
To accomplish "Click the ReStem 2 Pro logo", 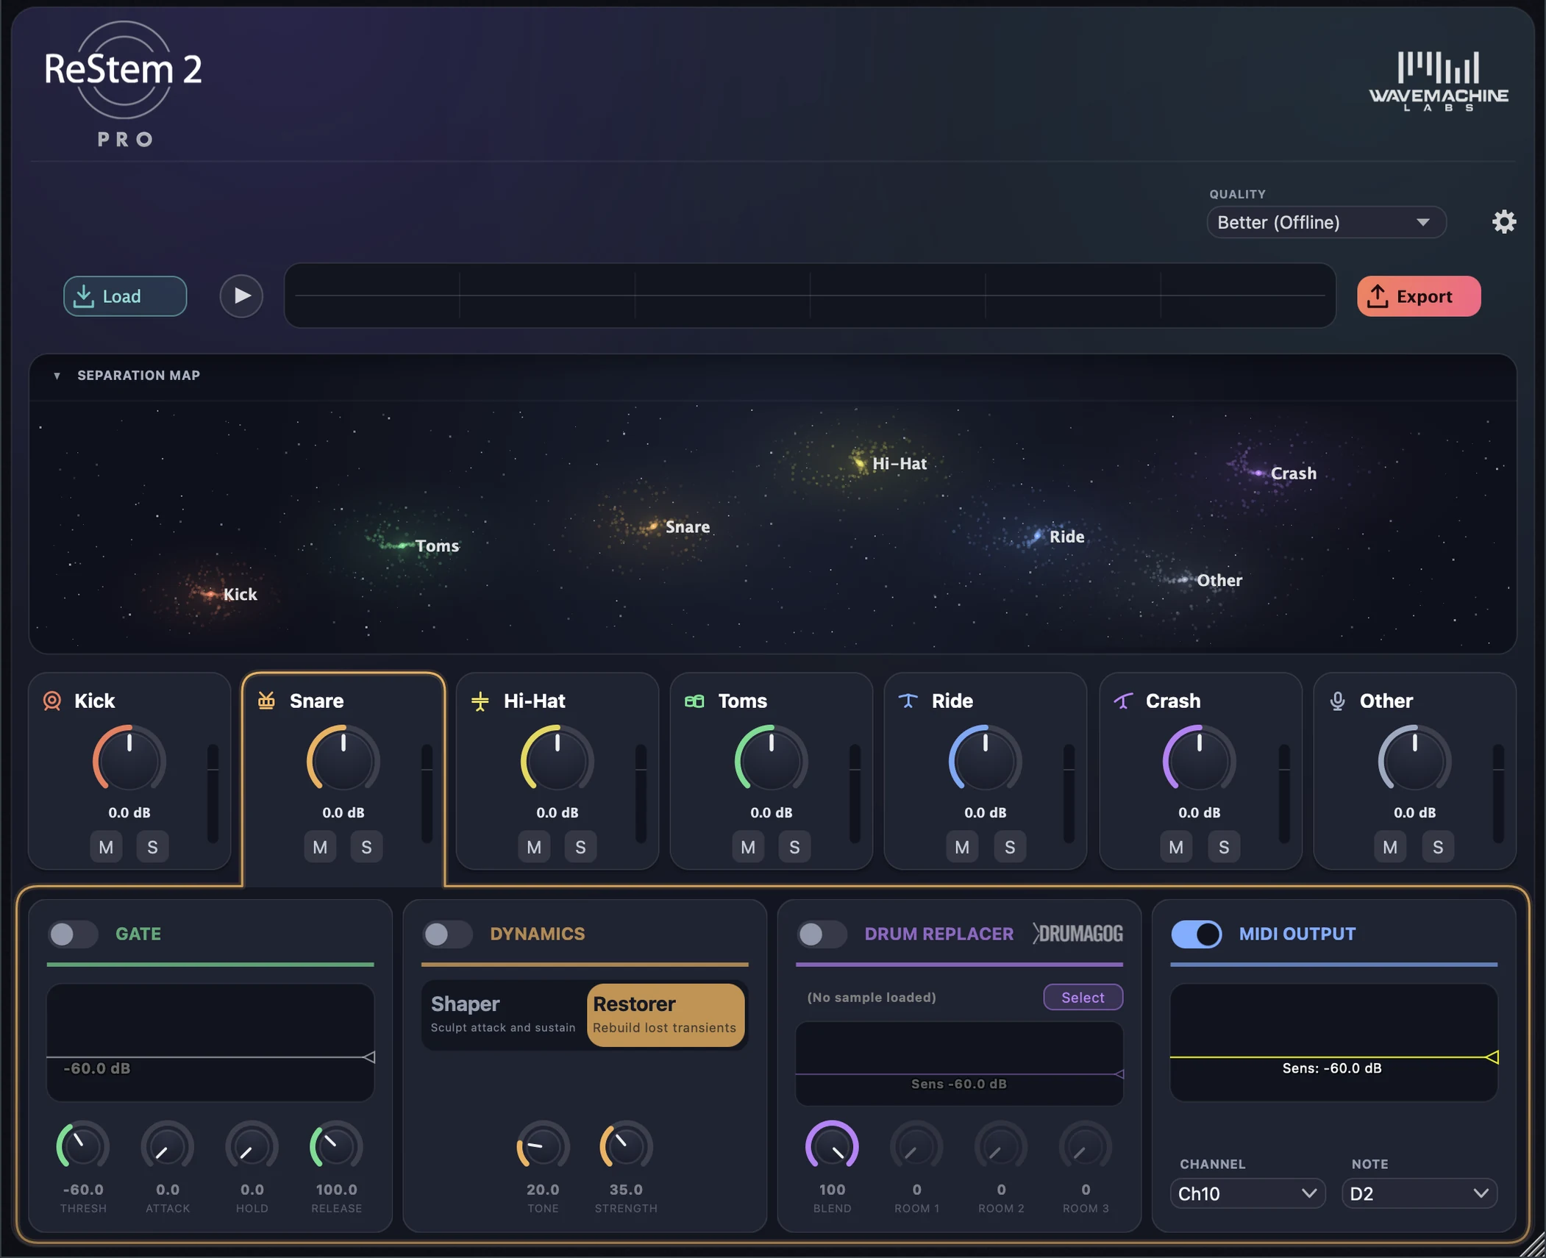I will pyautogui.click(x=123, y=83).
